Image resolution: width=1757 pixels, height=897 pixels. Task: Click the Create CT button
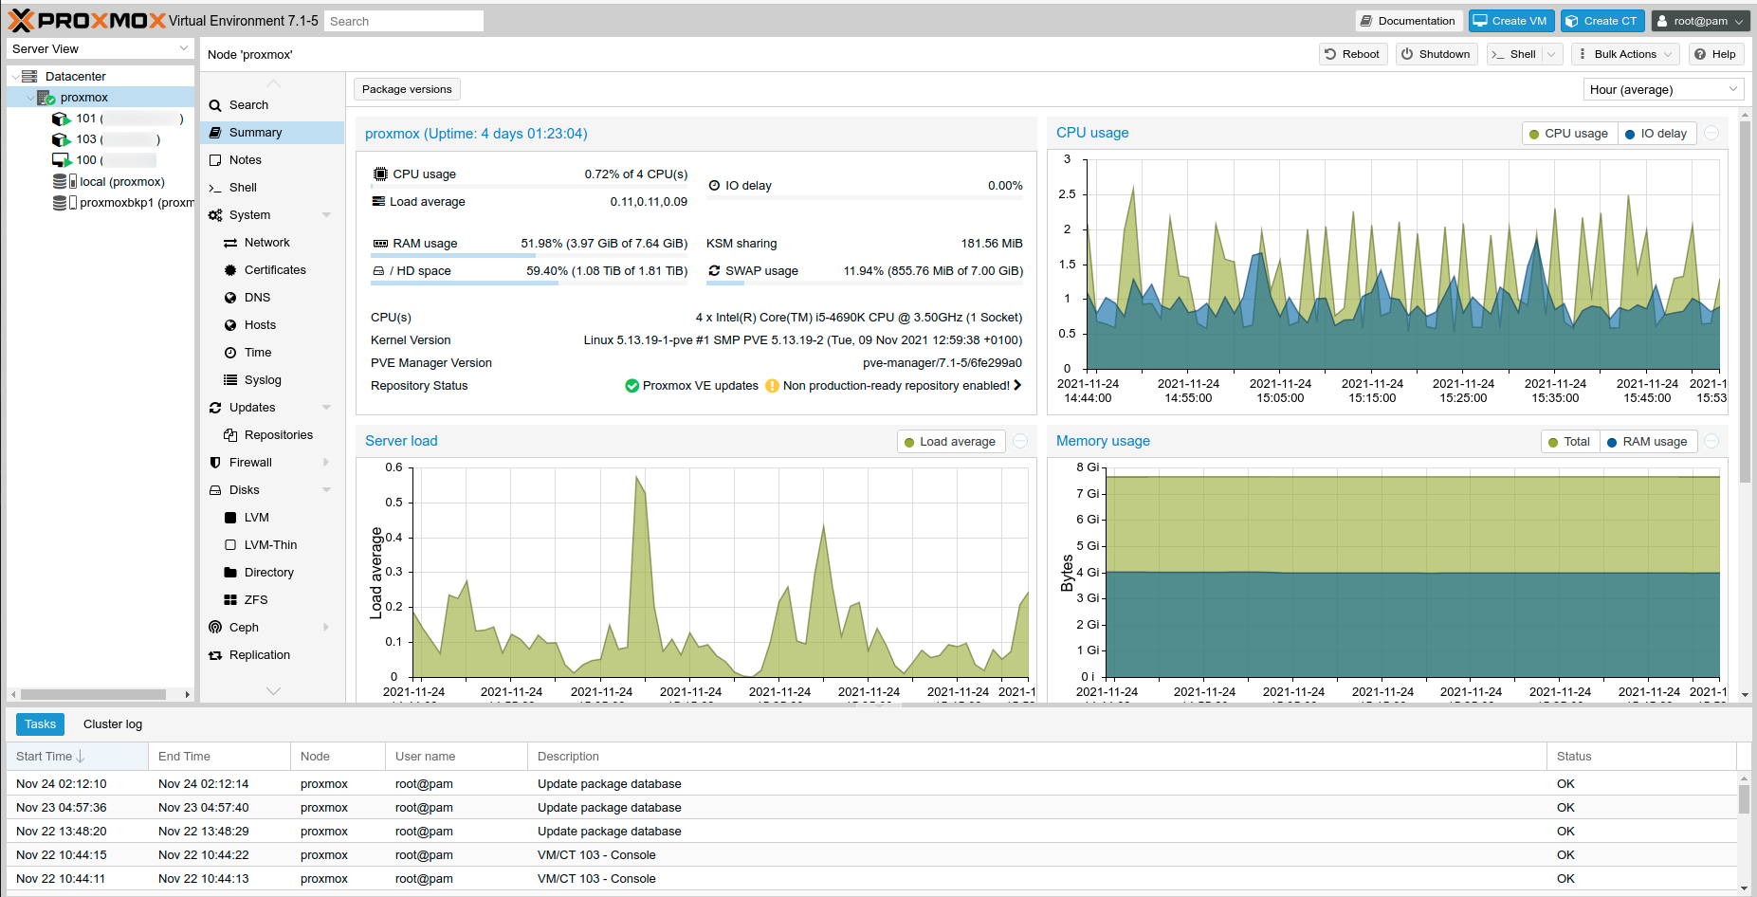coord(1602,21)
